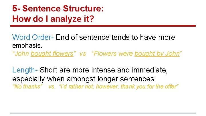Click the "No thanks" quote
The height and width of the screenshot is (116, 206).
click(28, 86)
